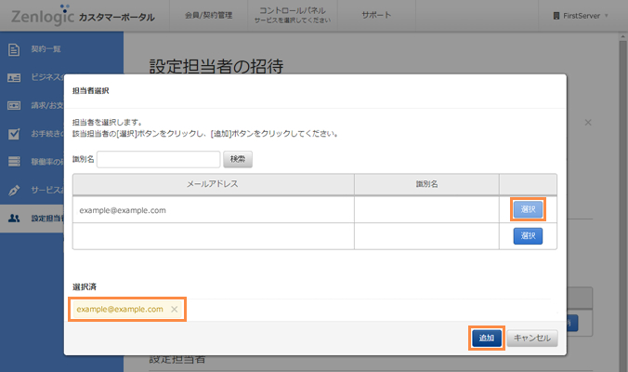This screenshot has width=628, height=372.
Task: Click the 検索 button
Action: pos(238,159)
